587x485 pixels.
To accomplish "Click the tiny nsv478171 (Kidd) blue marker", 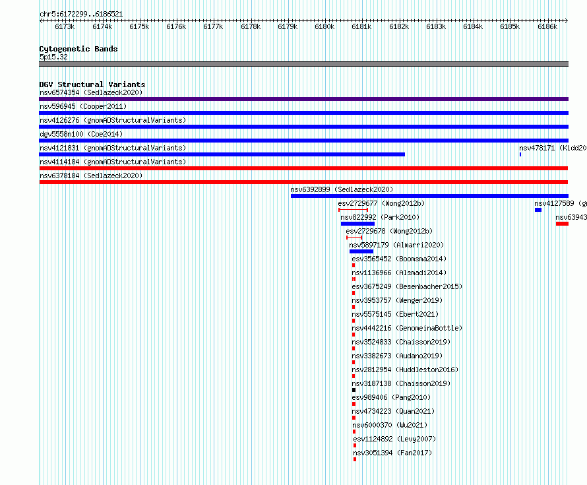I will click(x=520, y=154).
